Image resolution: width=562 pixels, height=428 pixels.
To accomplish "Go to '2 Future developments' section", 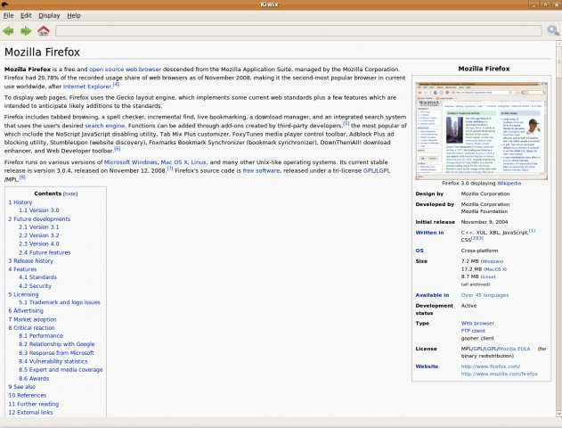I will 39,218.
